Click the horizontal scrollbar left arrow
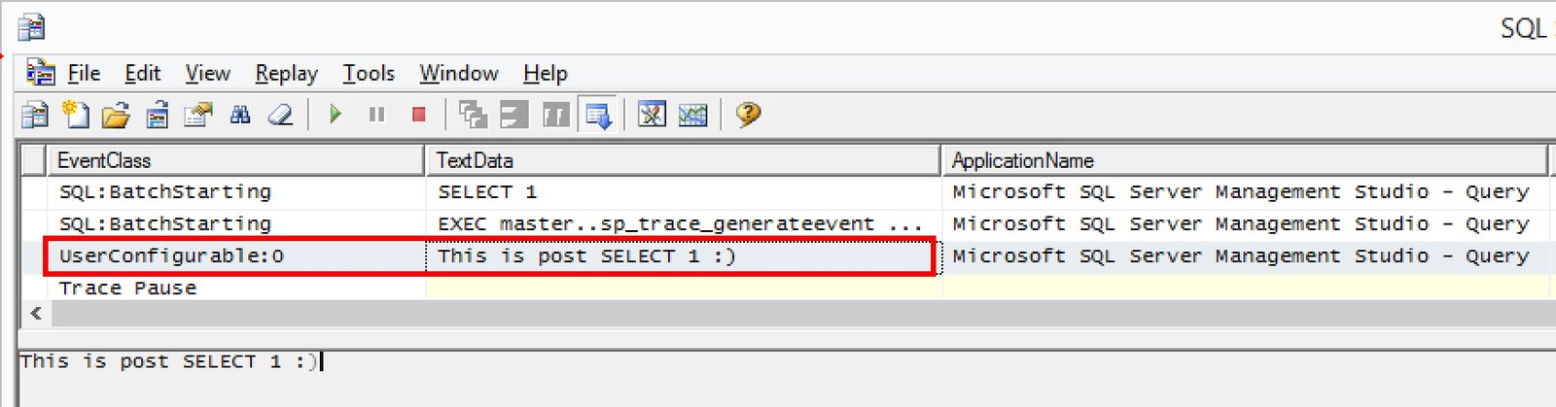The width and height of the screenshot is (1556, 407). (x=36, y=313)
